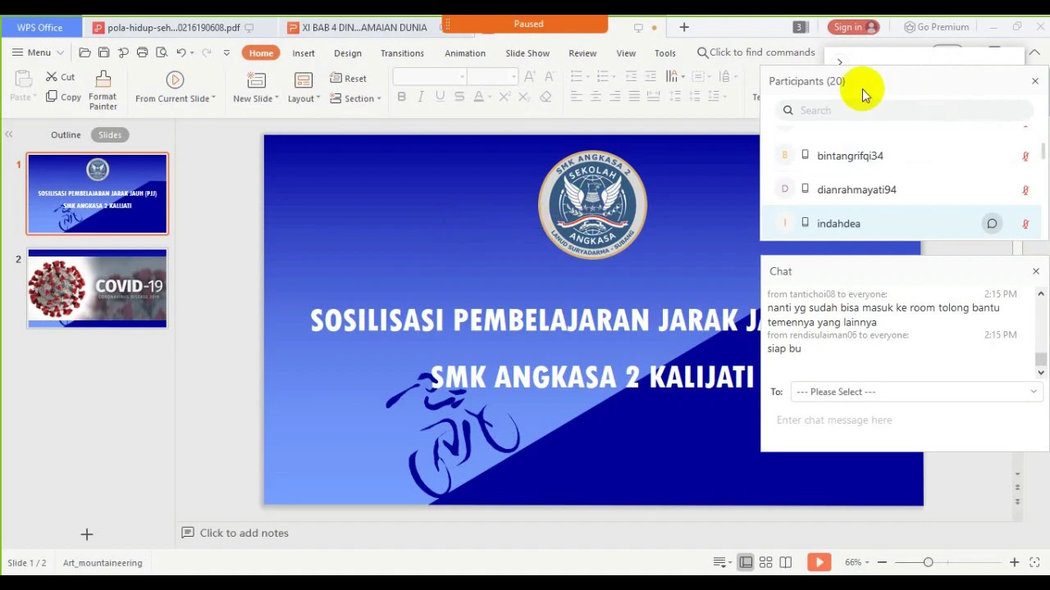The width and height of the screenshot is (1050, 590).
Task: Click the Save icon in quick toolbar
Action: [103, 52]
